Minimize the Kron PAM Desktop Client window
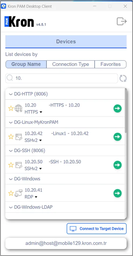The width and height of the screenshot is (133, 256). (x=95, y=6)
